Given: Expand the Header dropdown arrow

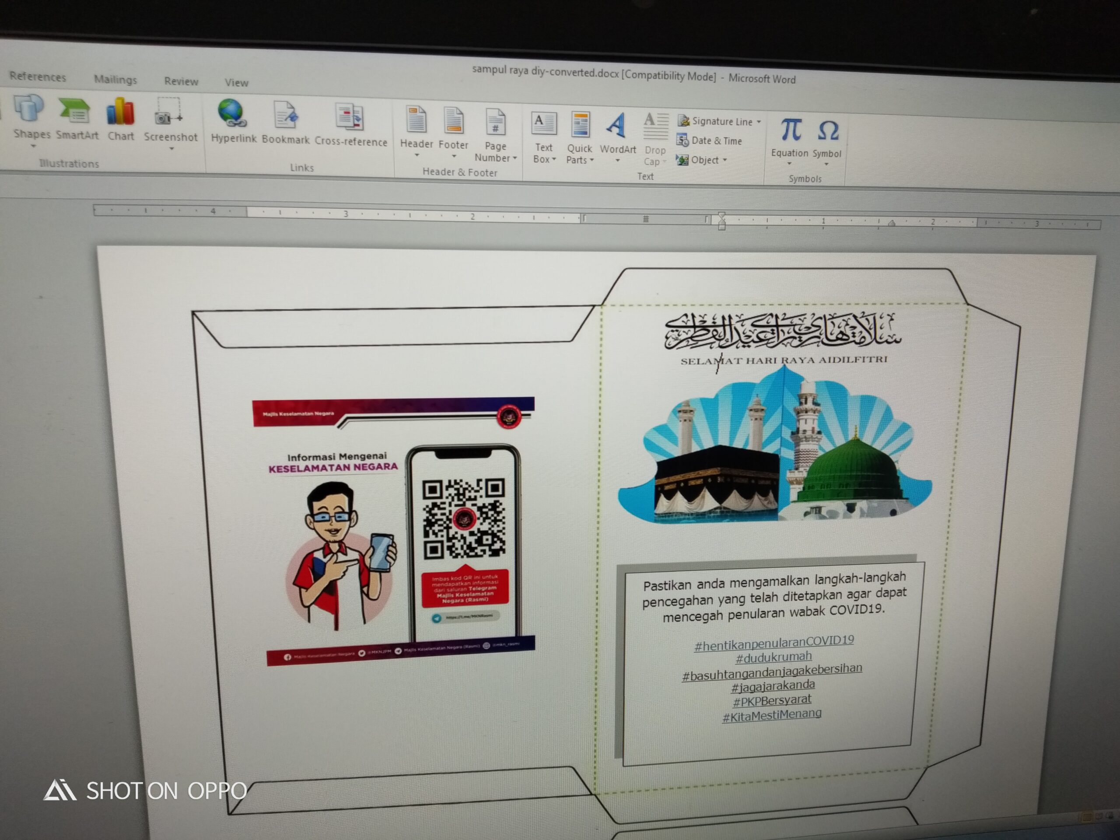Looking at the screenshot, I should 416,155.
